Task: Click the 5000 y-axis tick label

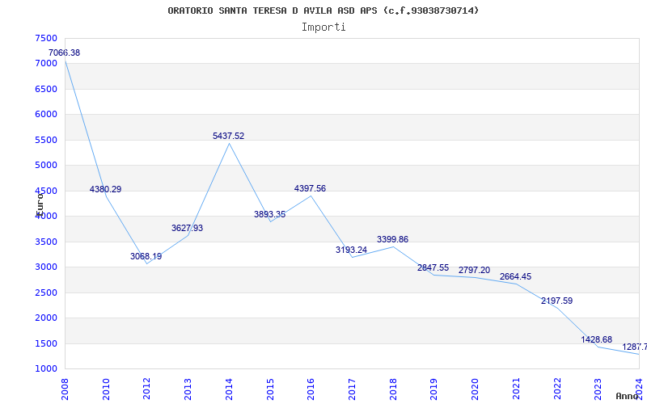Action: click(x=46, y=166)
